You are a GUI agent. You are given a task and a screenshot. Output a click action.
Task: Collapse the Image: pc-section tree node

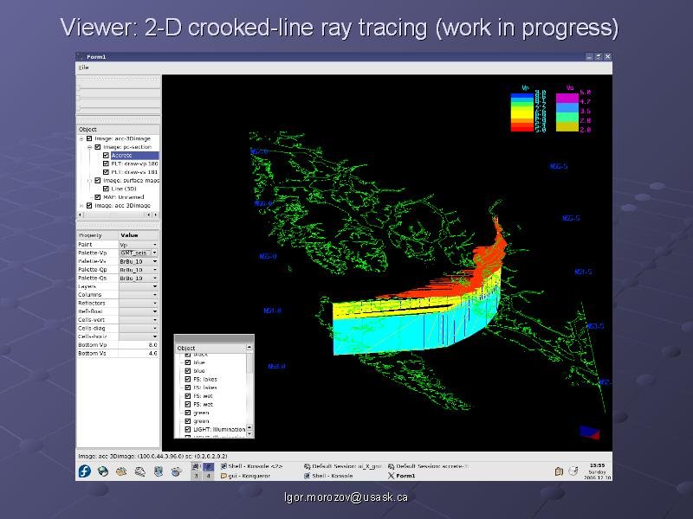89,147
